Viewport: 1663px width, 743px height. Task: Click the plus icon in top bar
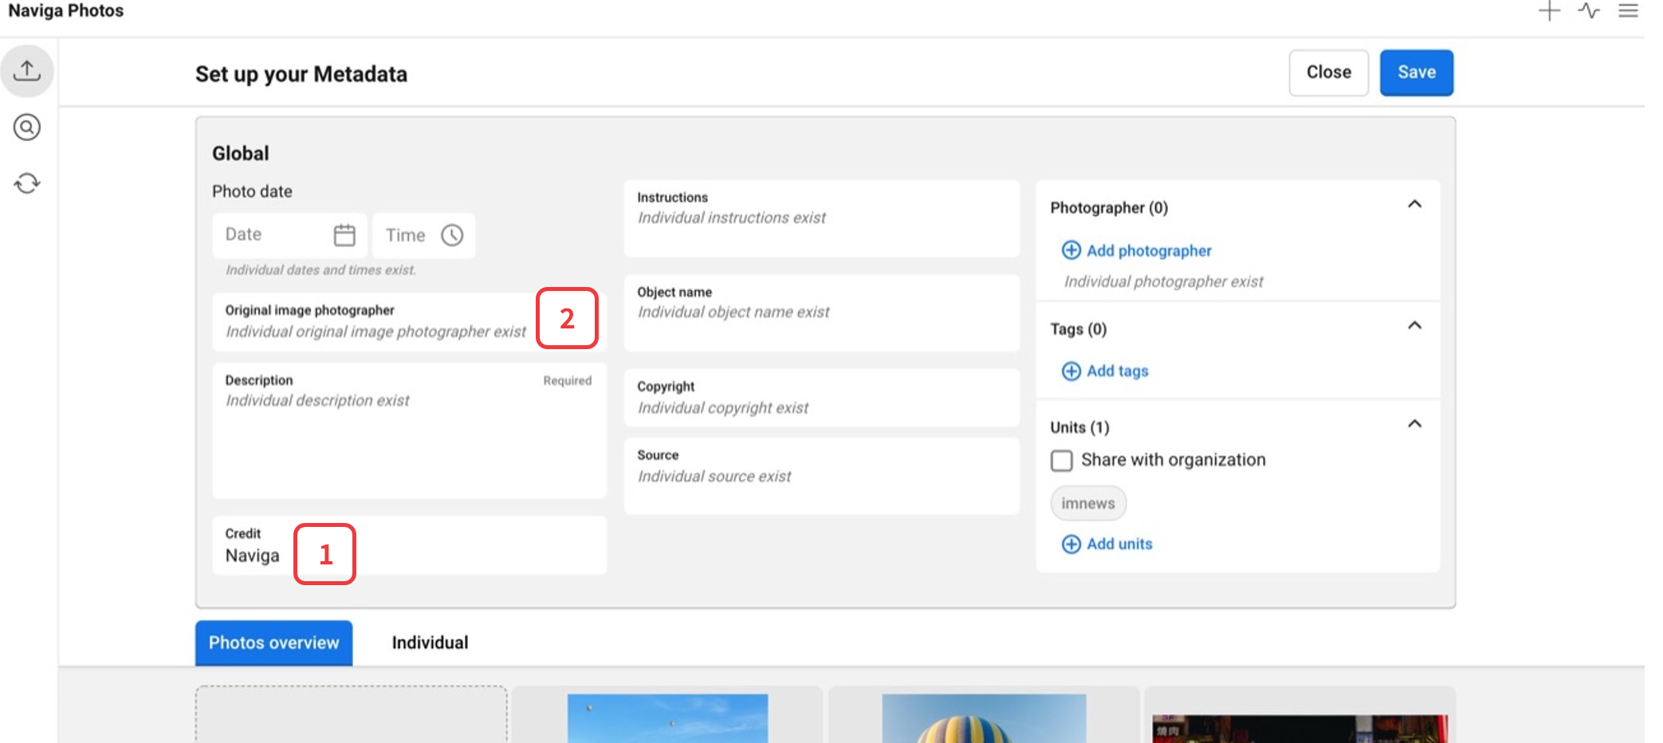(1549, 11)
